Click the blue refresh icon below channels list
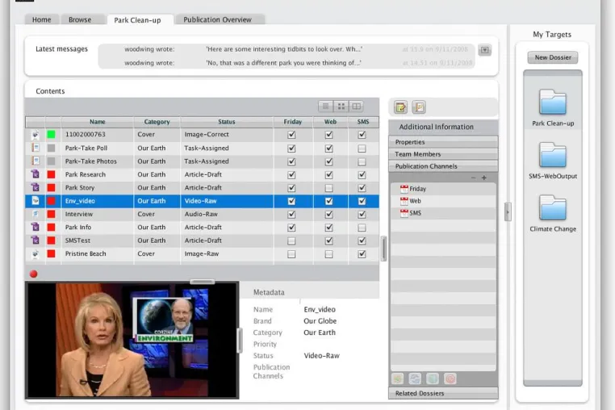 click(x=415, y=379)
